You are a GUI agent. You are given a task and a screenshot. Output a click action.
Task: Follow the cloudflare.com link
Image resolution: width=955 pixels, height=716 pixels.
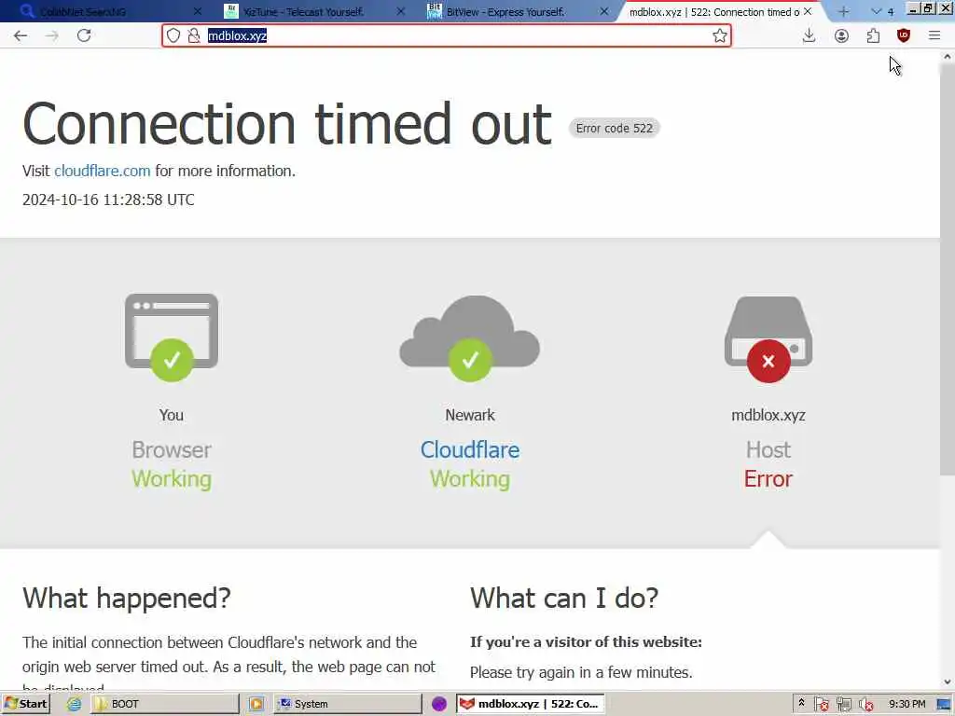[x=103, y=171]
